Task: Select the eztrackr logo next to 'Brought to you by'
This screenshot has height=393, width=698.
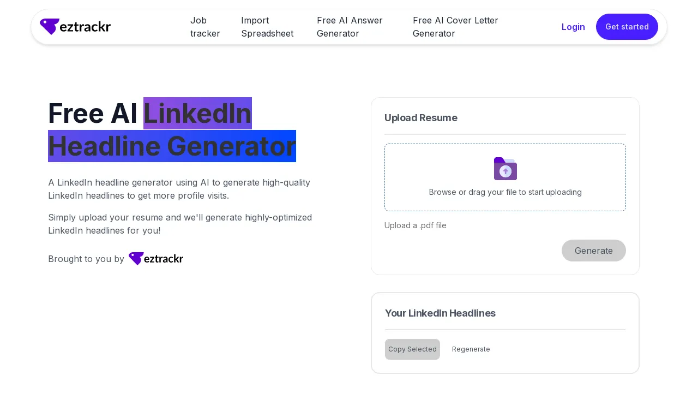Action: [x=156, y=258]
